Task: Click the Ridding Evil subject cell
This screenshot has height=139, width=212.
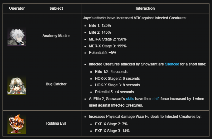Action: click(56, 123)
